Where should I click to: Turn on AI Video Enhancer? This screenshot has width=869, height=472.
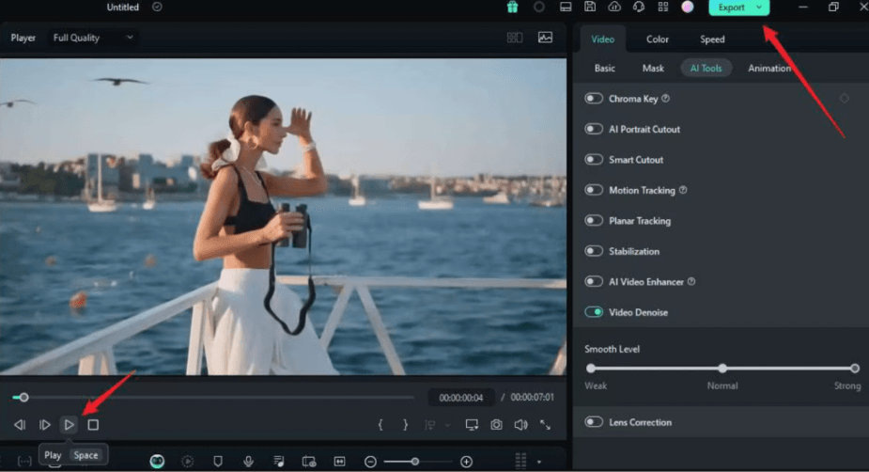coord(594,281)
